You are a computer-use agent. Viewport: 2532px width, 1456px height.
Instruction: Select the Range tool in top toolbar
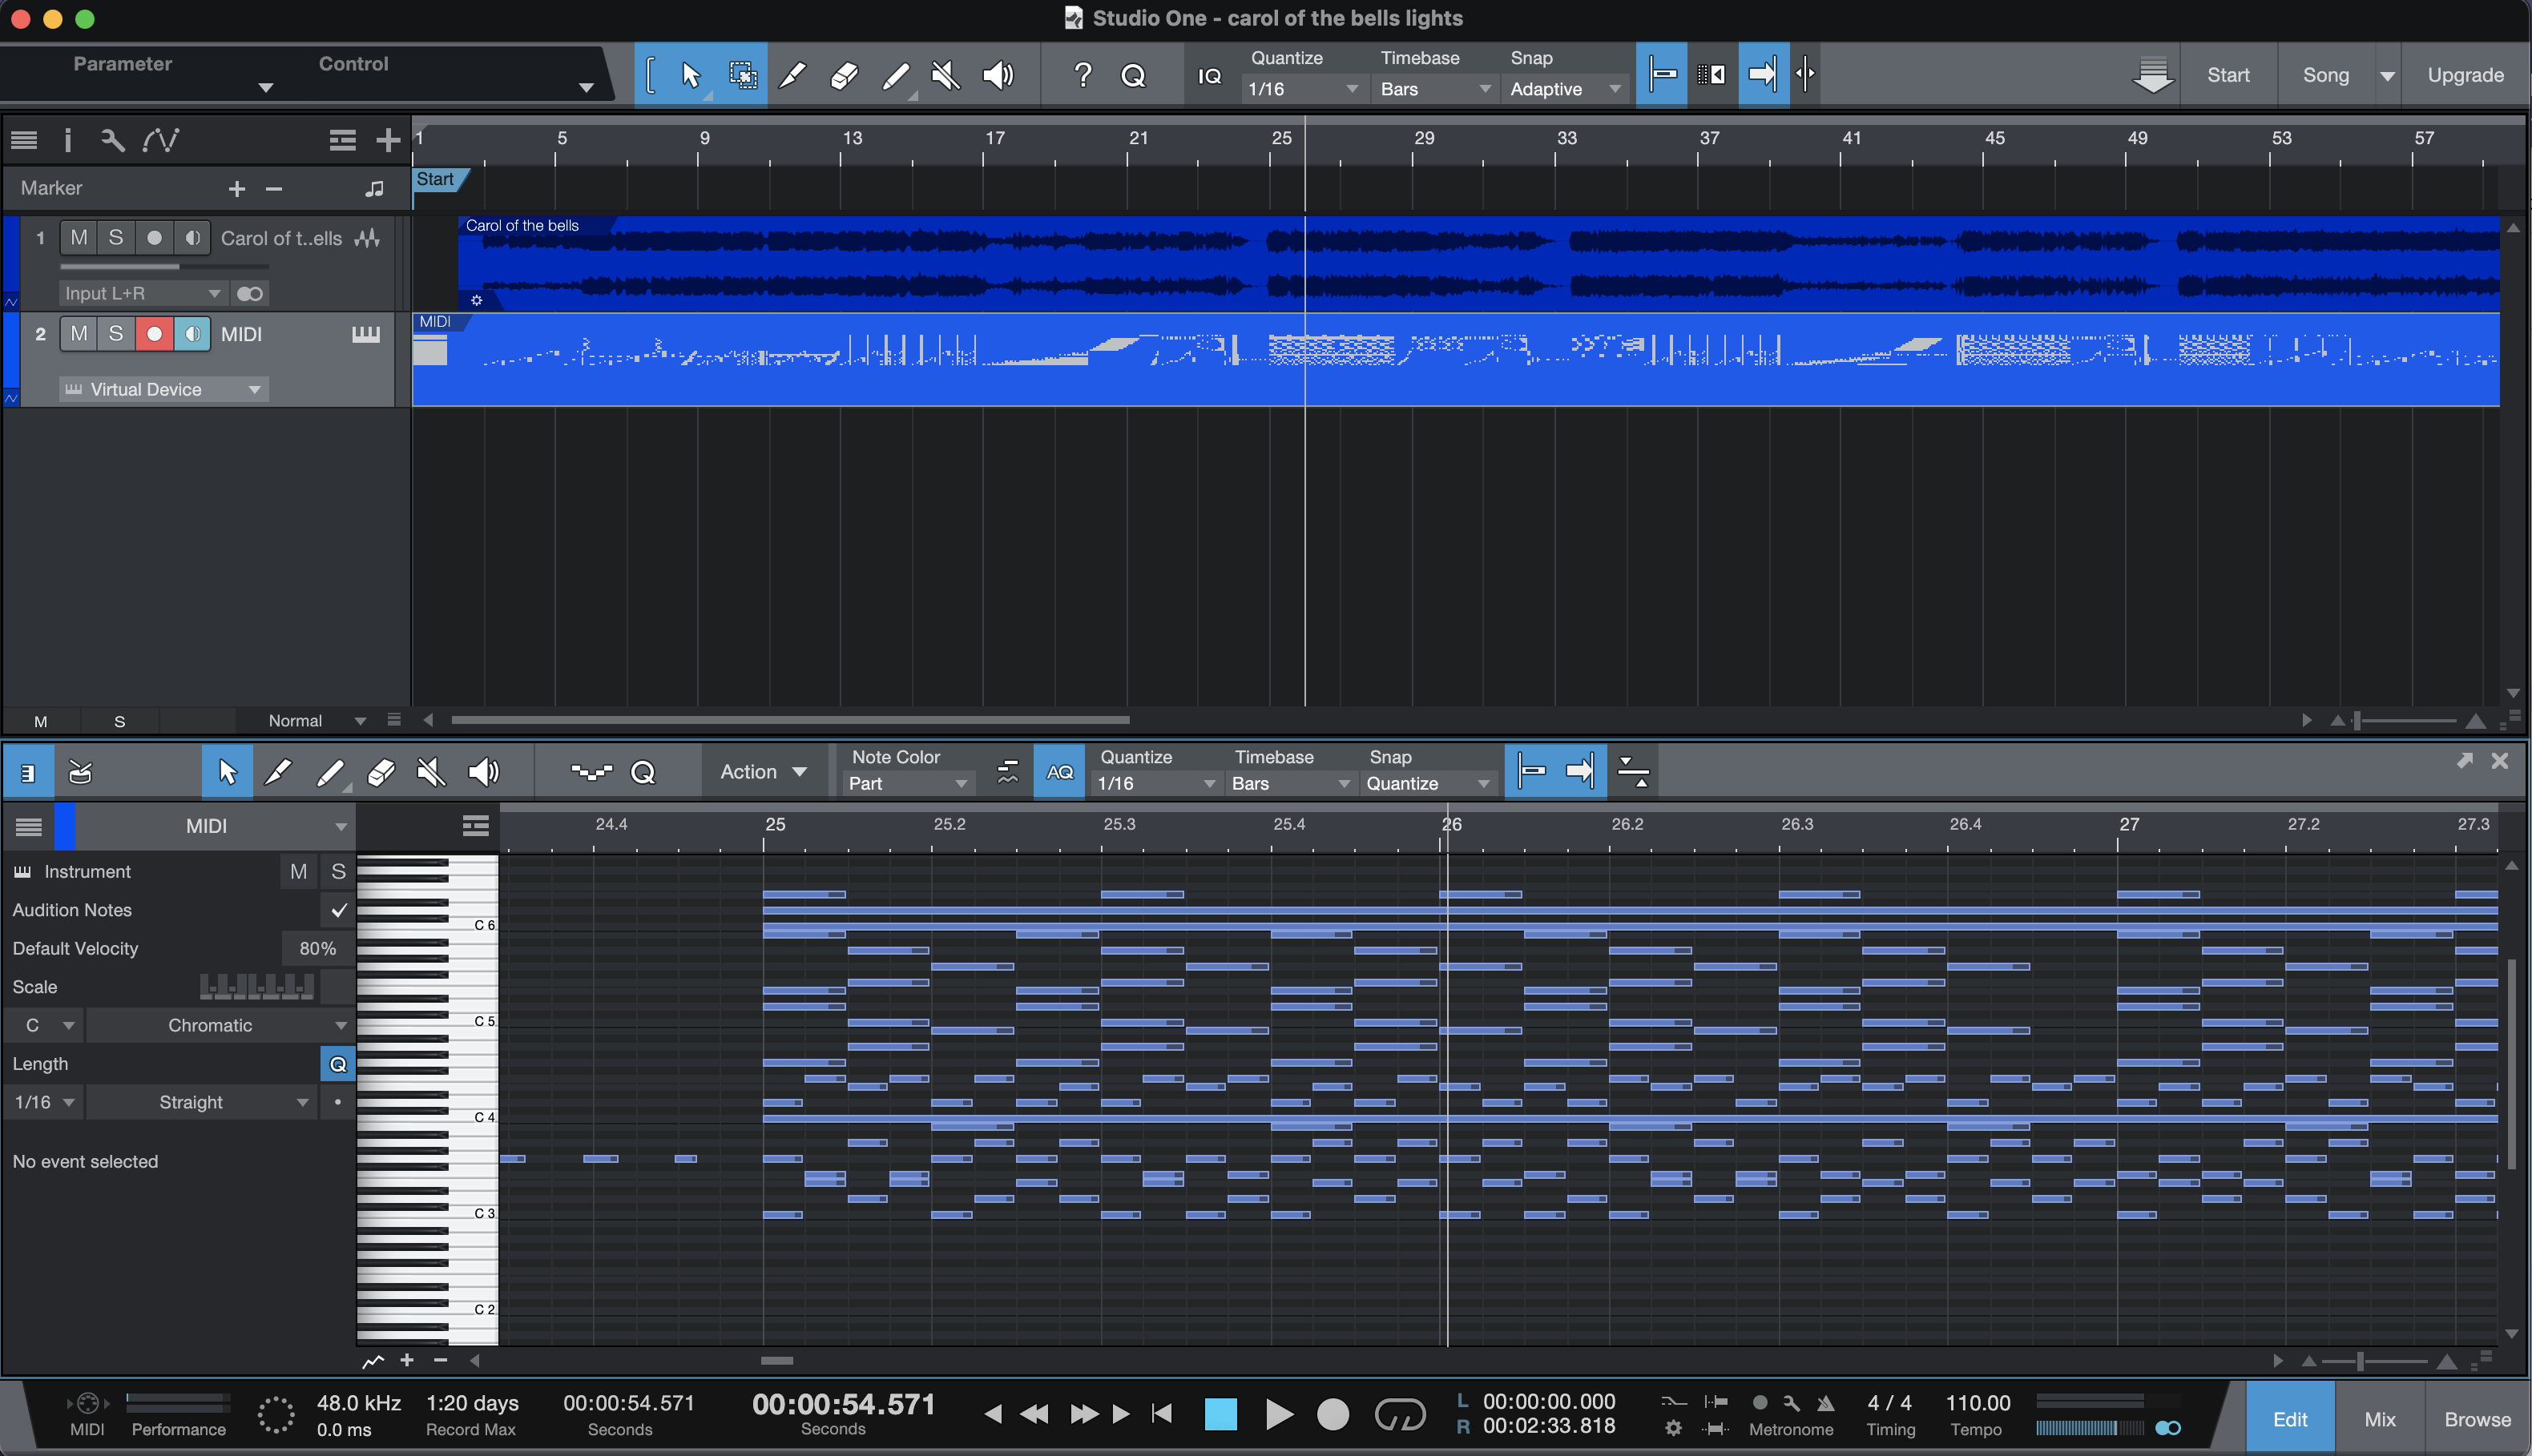742,75
